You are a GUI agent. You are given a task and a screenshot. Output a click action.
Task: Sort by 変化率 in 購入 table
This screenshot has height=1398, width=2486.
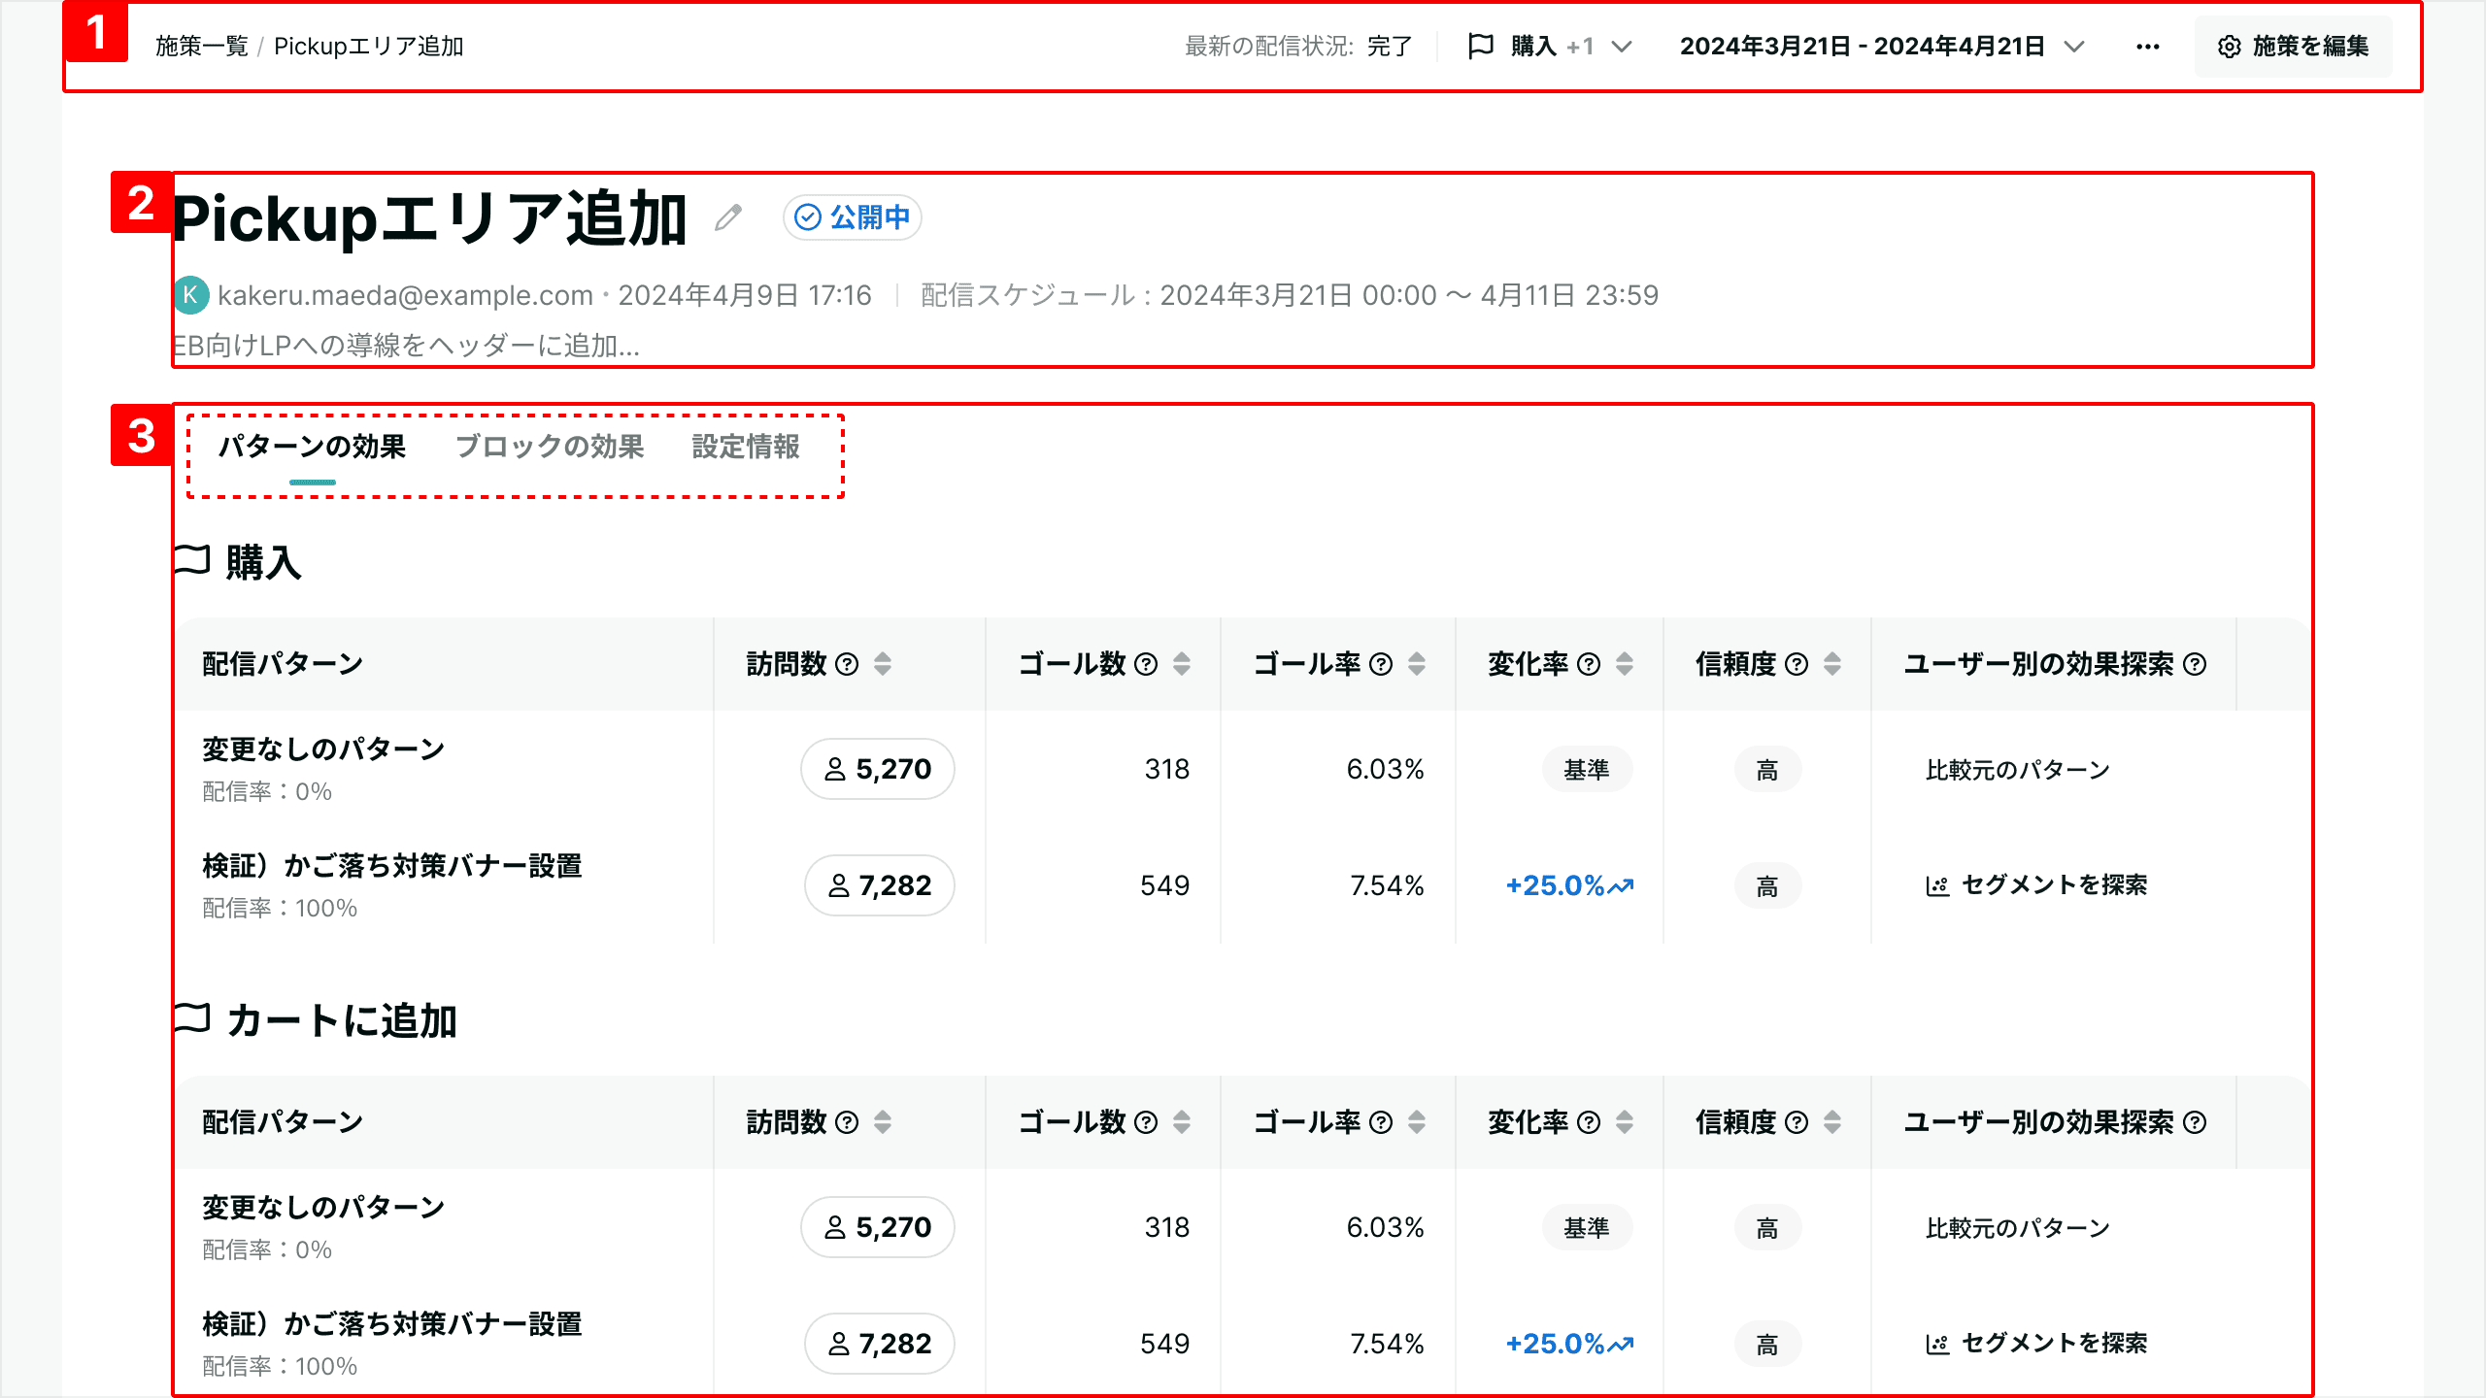1625,664
